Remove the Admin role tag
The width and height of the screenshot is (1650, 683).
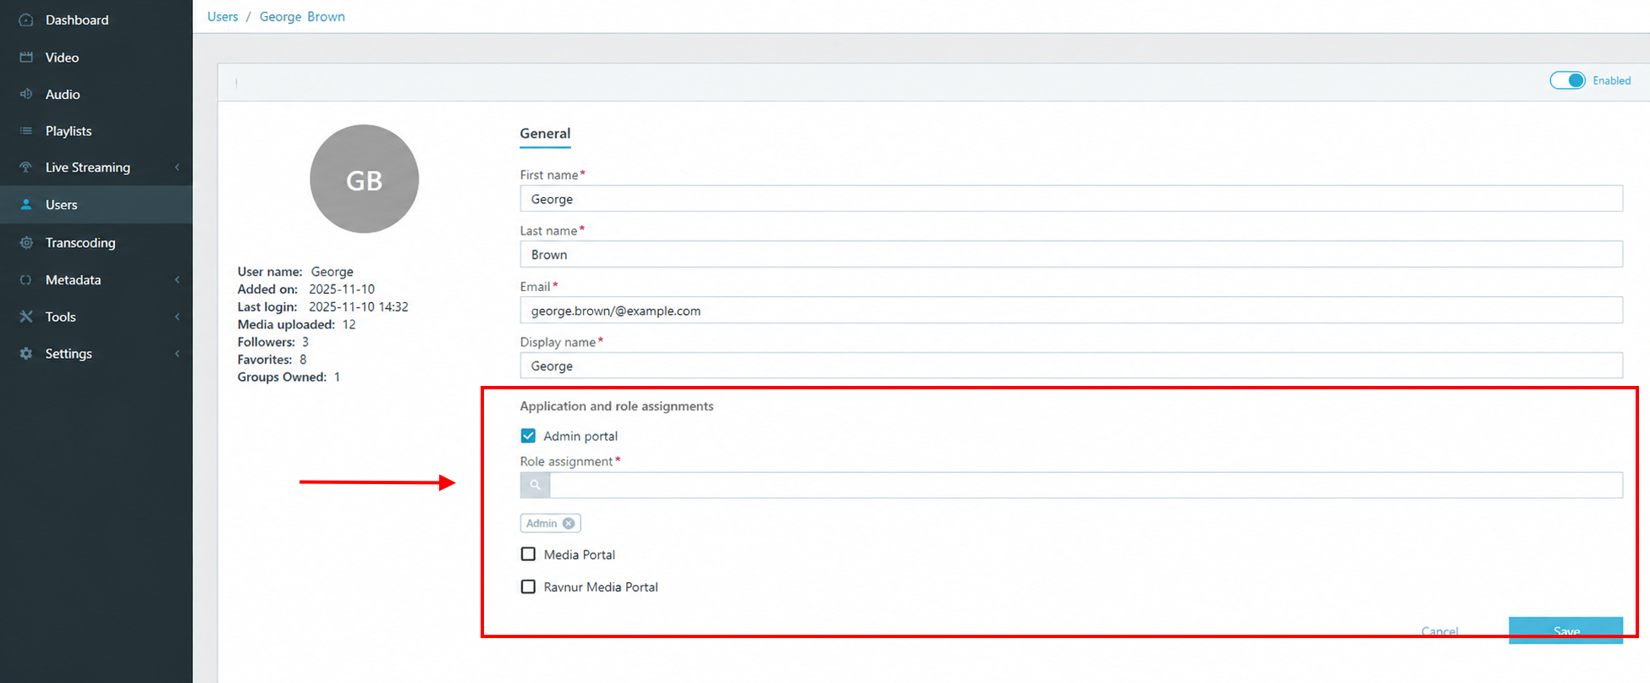[x=569, y=523]
